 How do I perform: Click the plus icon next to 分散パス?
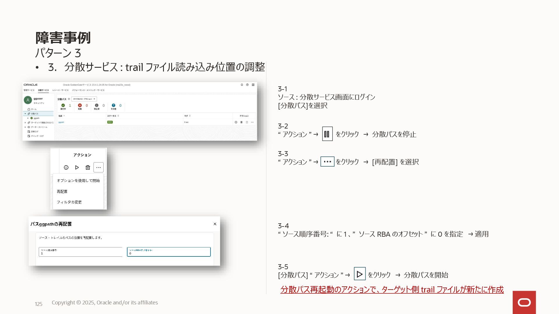click(69, 99)
